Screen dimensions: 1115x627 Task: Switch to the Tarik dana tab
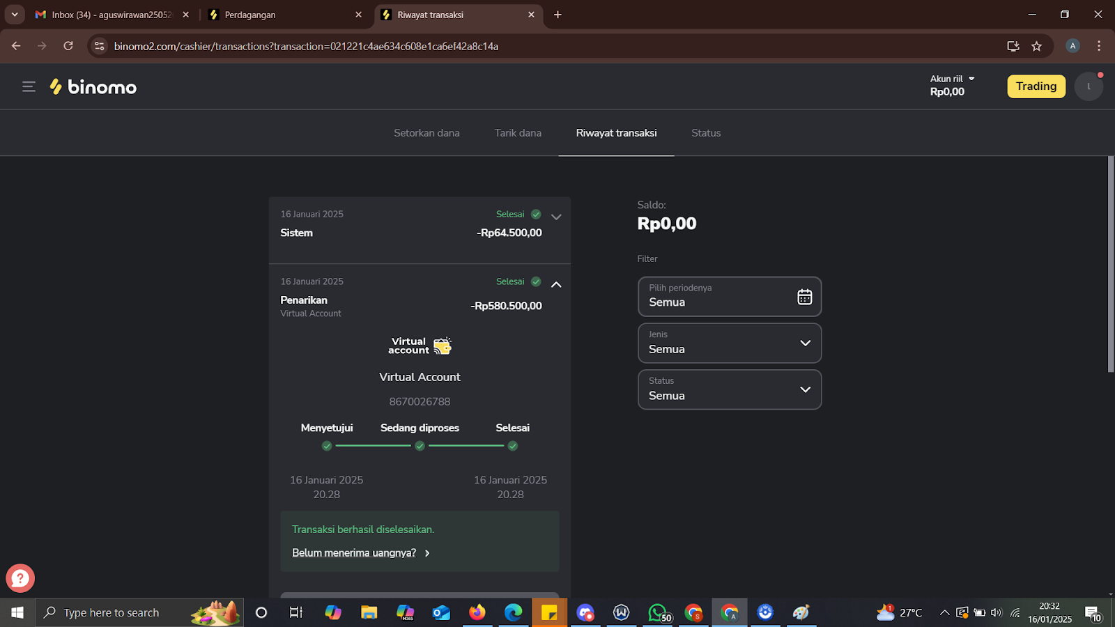518,133
